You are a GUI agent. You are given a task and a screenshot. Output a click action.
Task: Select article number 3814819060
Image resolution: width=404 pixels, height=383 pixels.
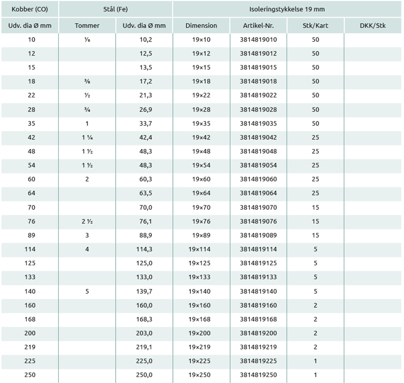(x=259, y=179)
